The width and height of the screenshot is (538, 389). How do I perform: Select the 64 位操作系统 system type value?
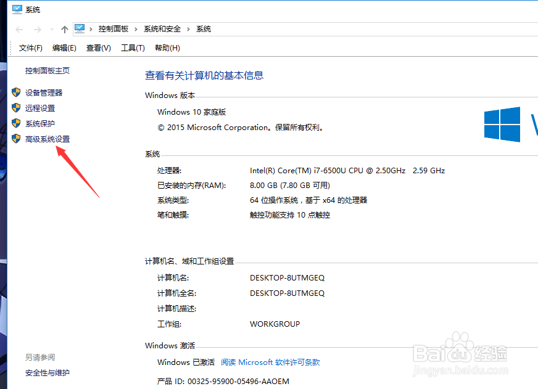[308, 200]
